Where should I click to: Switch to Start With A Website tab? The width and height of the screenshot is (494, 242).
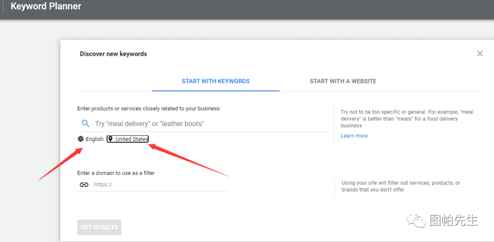coord(343,81)
